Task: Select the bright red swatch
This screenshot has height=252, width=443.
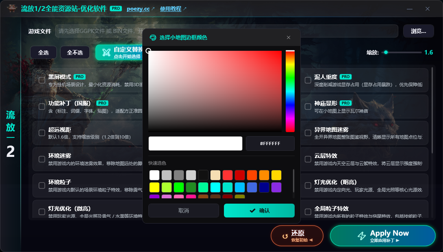Action: click(228, 175)
